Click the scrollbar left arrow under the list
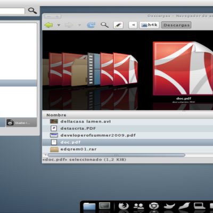The image size is (213, 213). 45,155
